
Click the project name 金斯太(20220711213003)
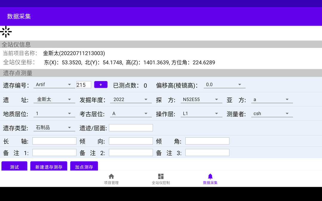click(x=74, y=53)
